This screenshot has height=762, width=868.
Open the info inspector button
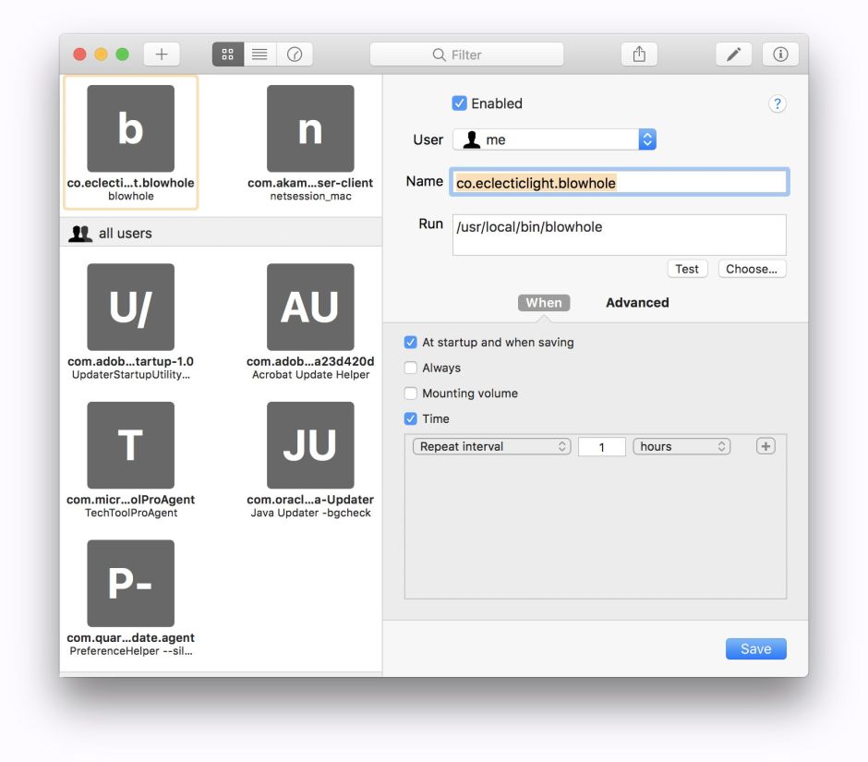pos(780,54)
